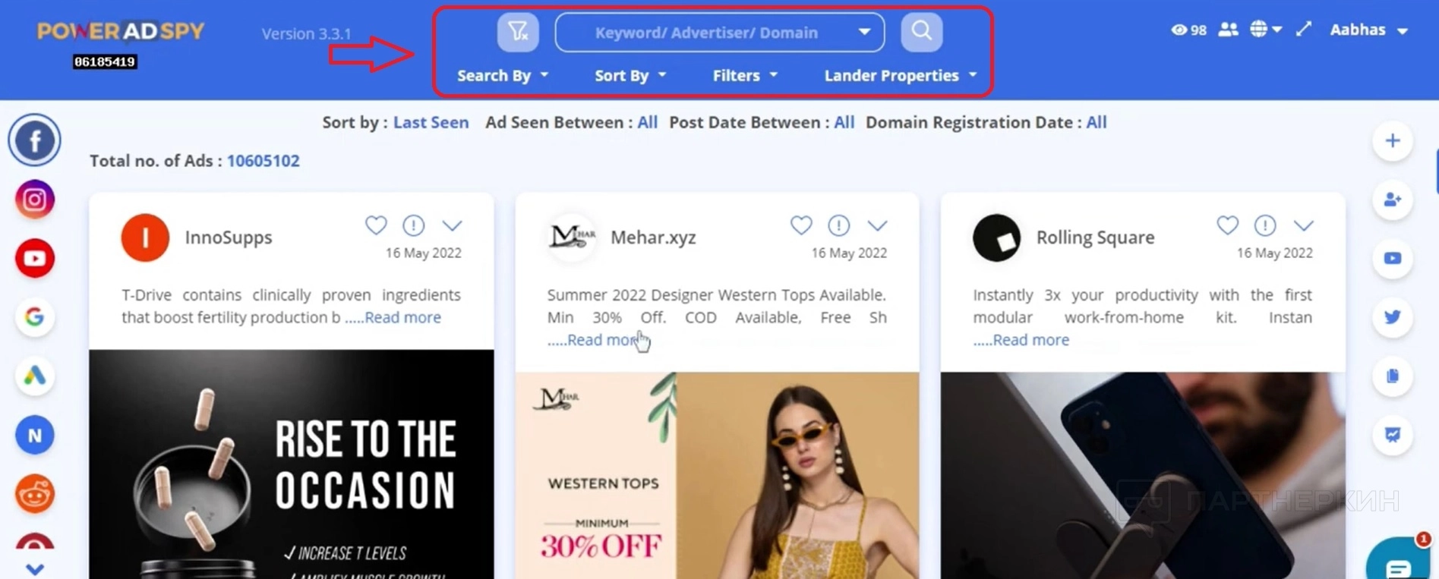Open the Twitter share icon on right
The width and height of the screenshot is (1439, 579).
point(1392,316)
